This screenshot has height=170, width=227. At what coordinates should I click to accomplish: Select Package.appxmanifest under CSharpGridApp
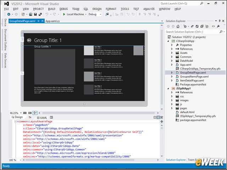coord(193,85)
